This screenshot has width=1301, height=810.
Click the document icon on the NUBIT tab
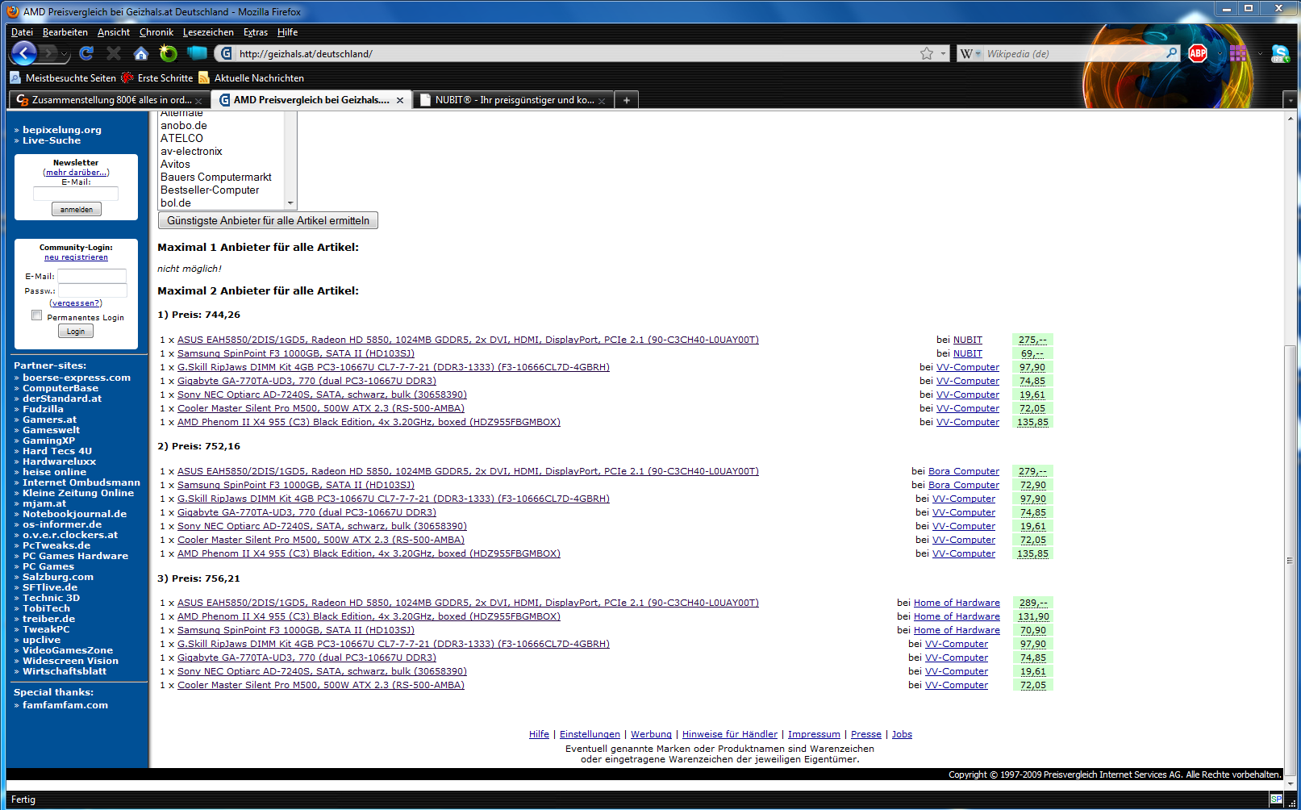(x=425, y=100)
